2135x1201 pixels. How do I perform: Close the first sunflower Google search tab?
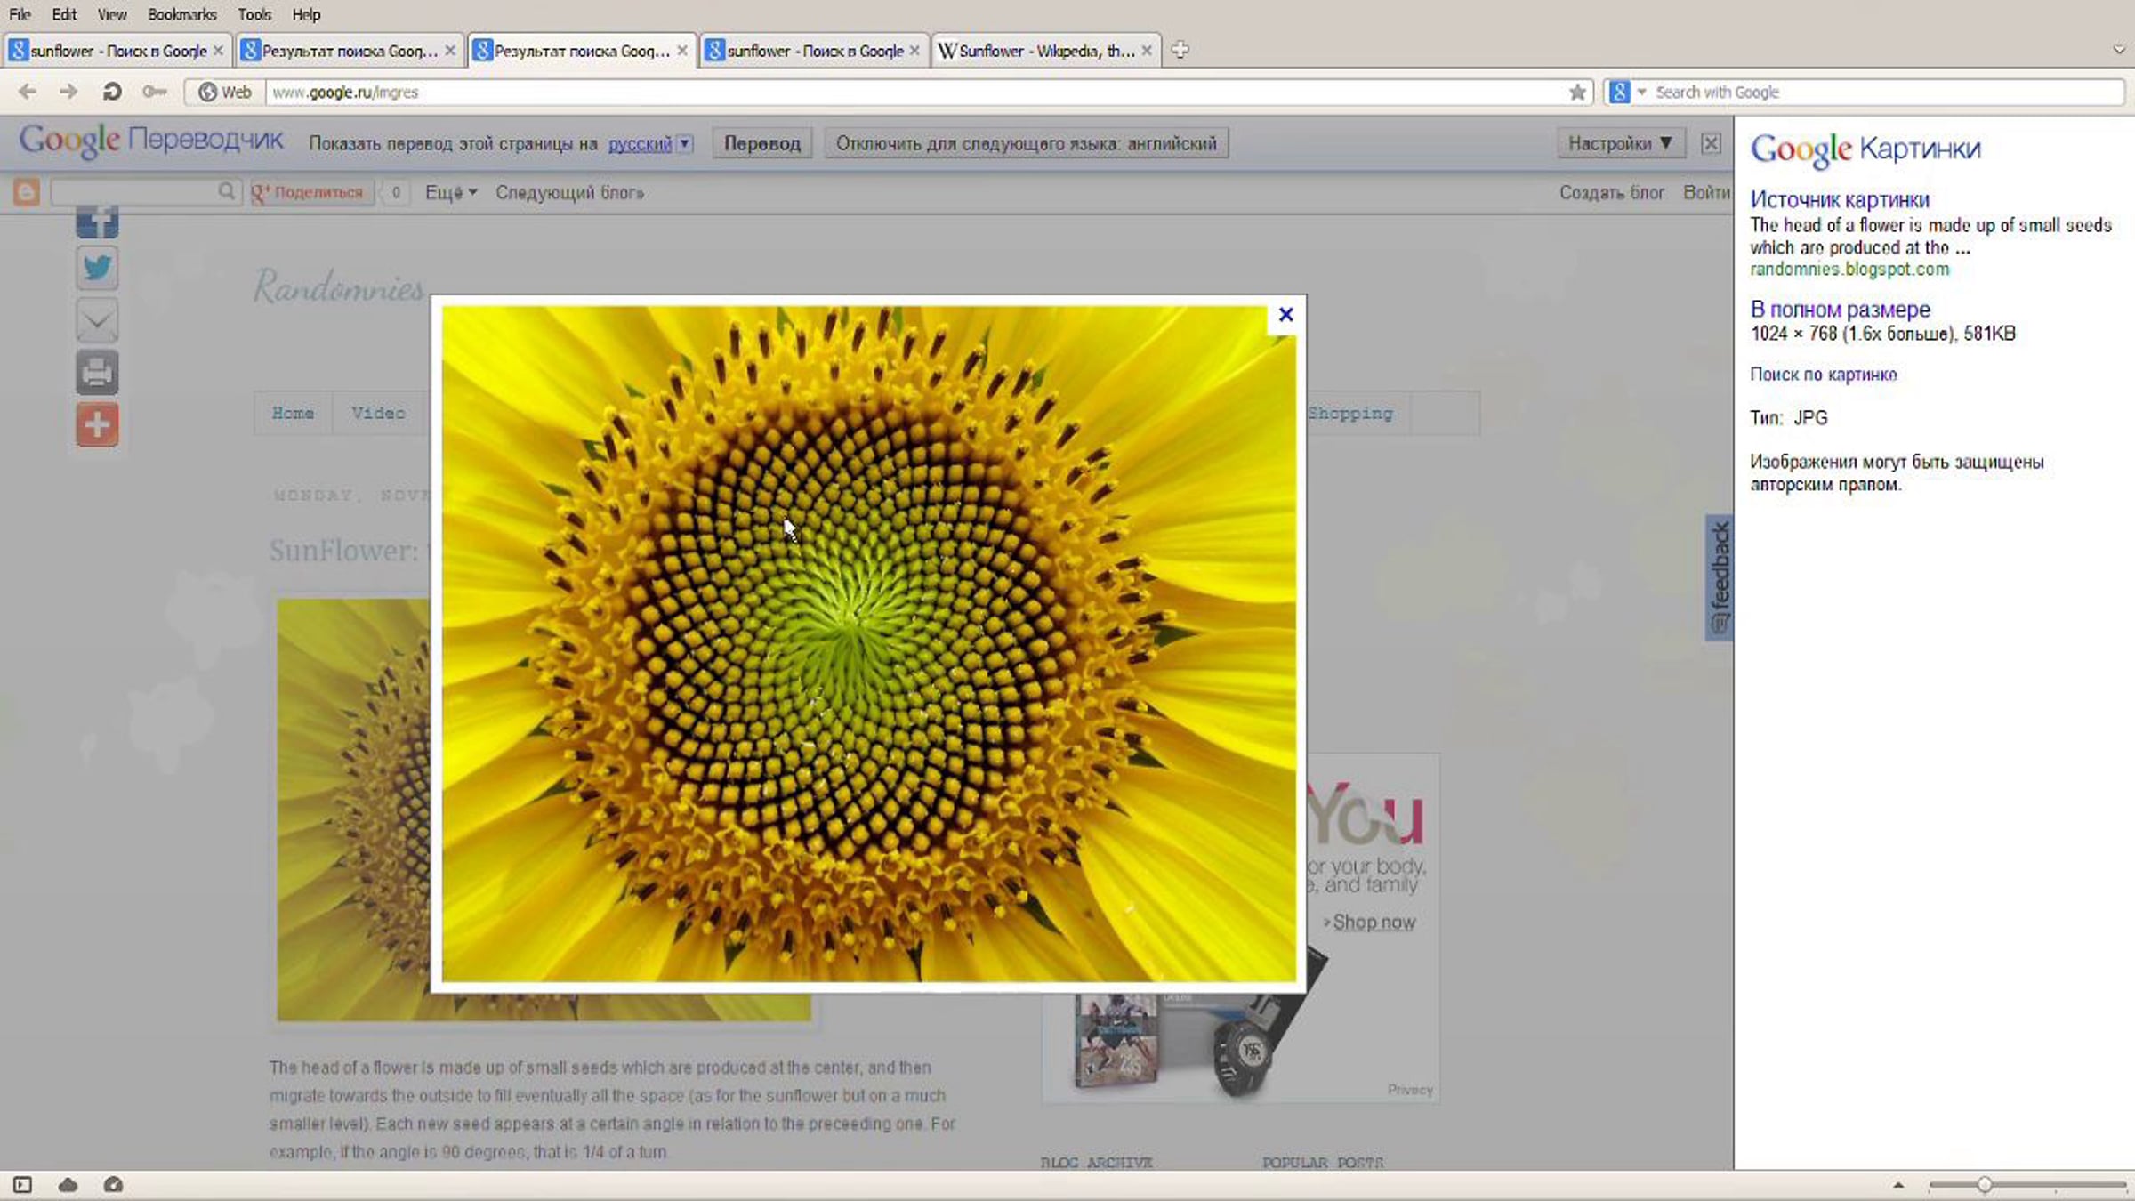[218, 51]
